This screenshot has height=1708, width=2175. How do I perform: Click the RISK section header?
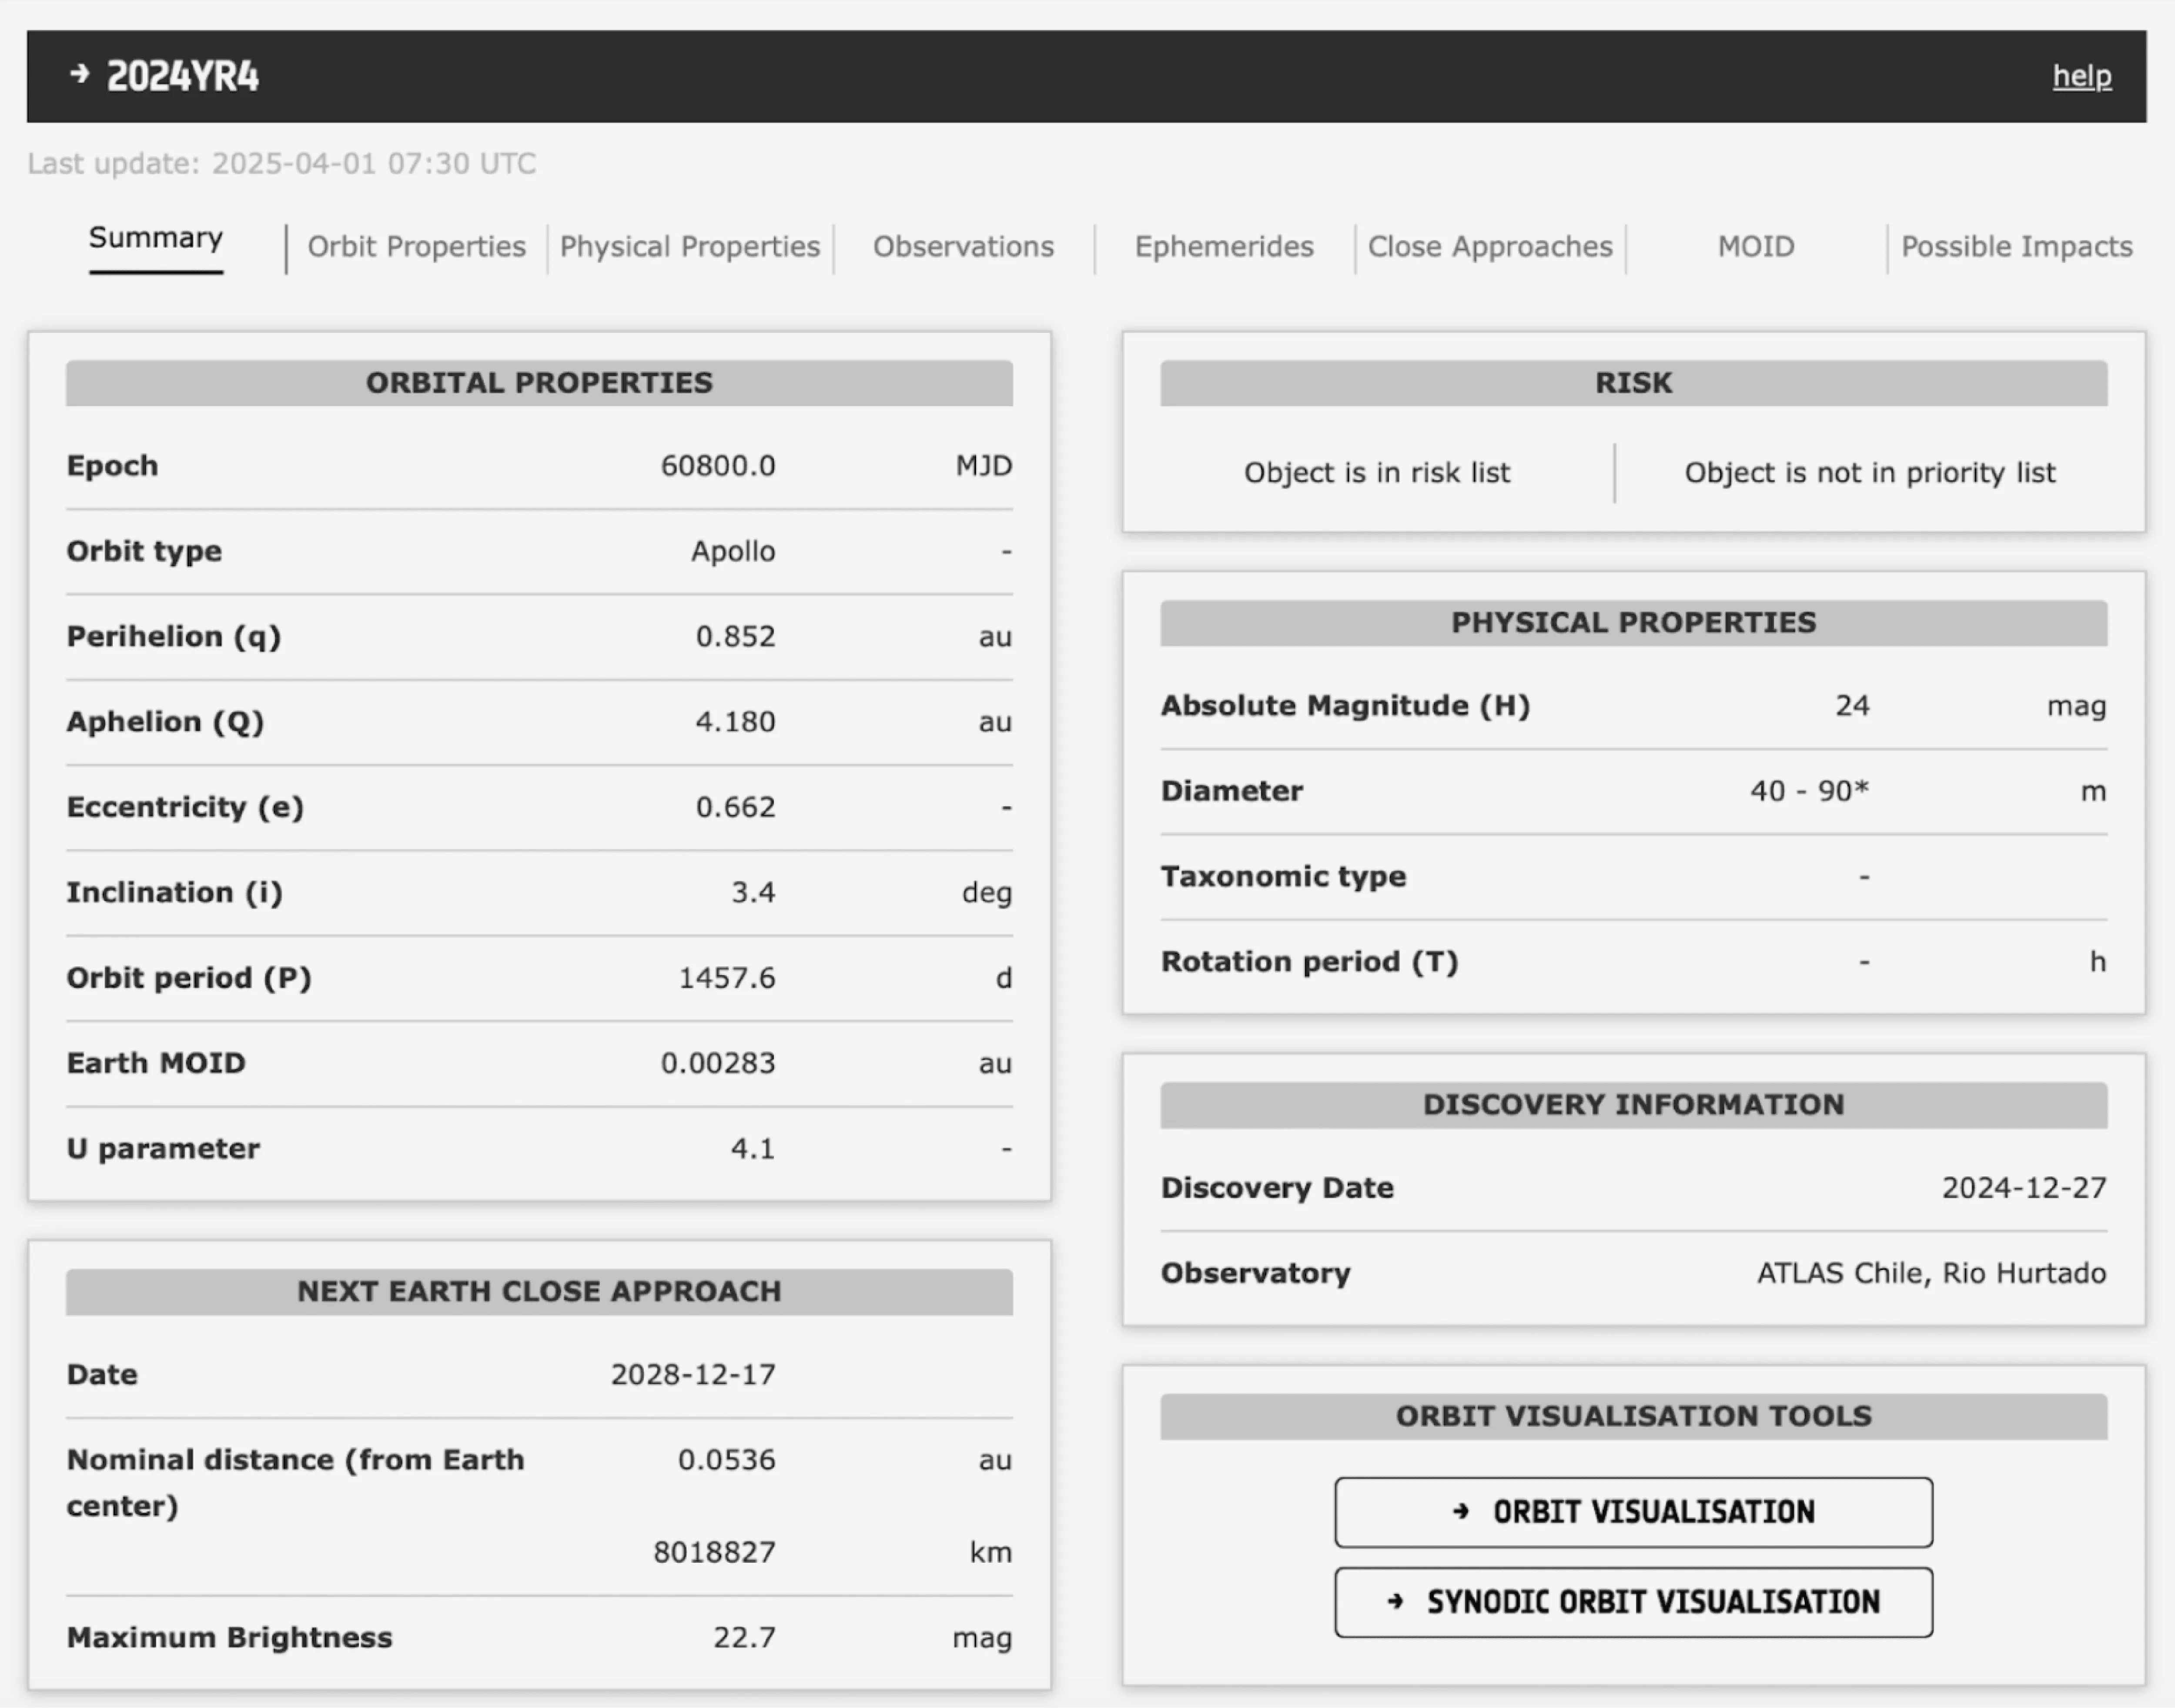pos(1633,383)
